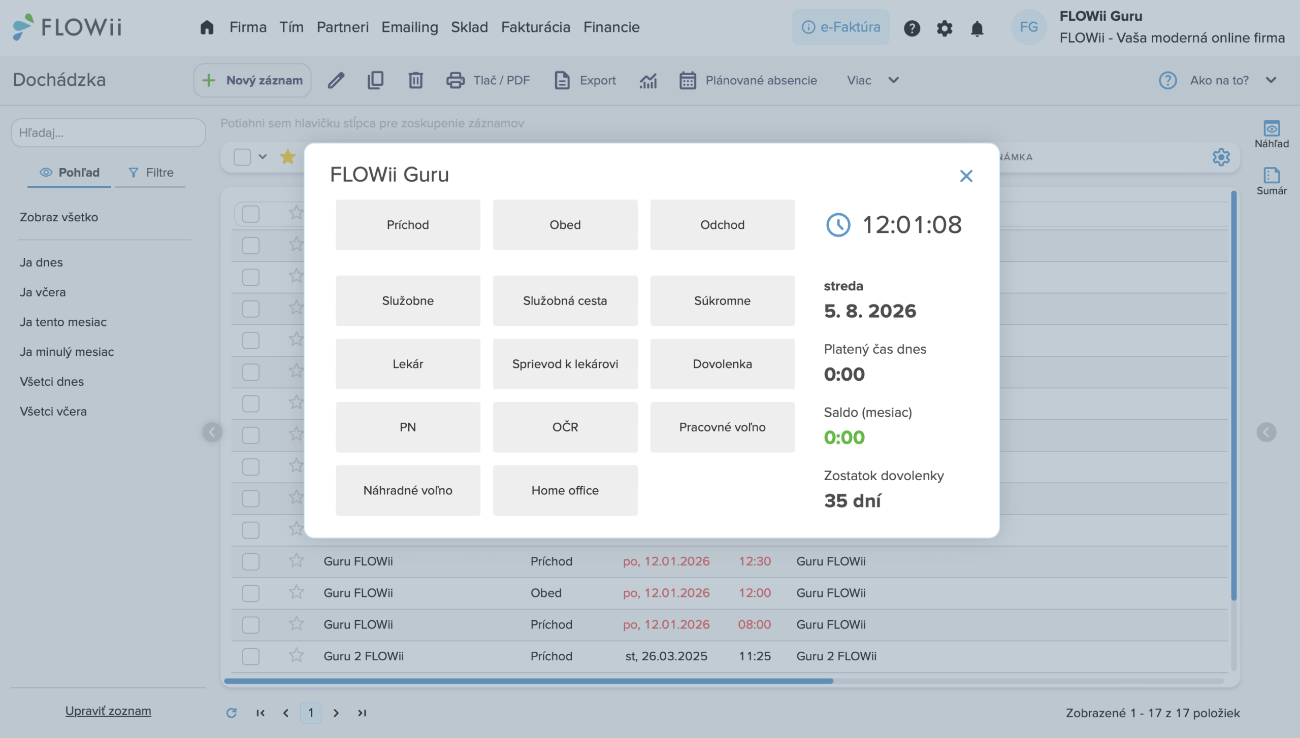This screenshot has height=738, width=1300.
Task: Open the Emailing menu
Action: coord(410,27)
